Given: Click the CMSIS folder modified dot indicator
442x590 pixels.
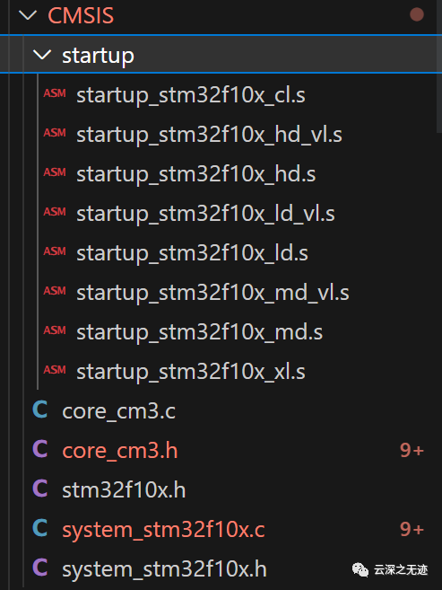Looking at the screenshot, I should [417, 15].
